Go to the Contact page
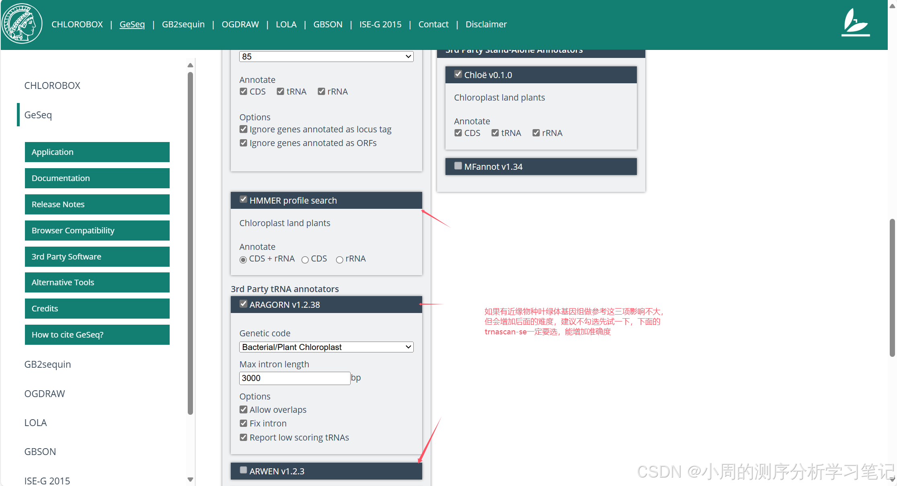The image size is (897, 486). pos(433,25)
